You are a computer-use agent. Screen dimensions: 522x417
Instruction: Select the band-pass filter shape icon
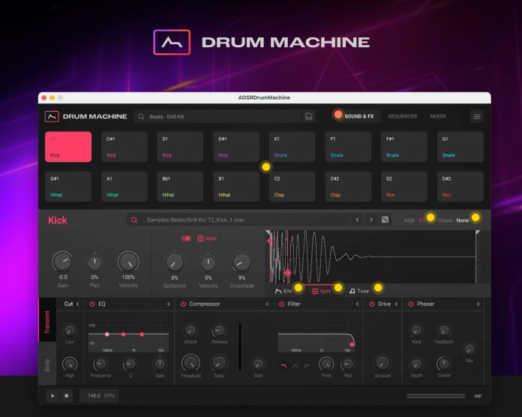pos(295,366)
